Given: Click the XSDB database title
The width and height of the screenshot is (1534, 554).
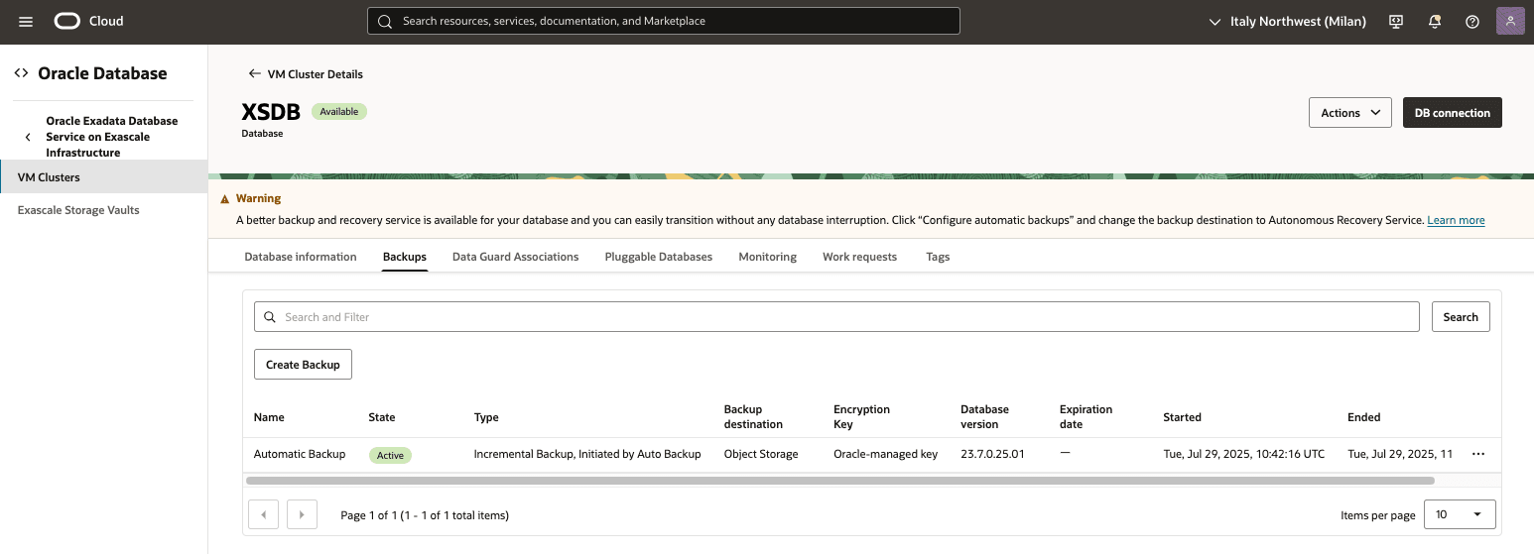Looking at the screenshot, I should coord(271,113).
